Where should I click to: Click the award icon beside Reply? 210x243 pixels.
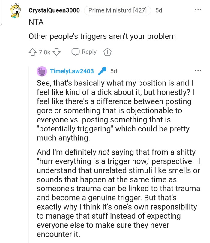click(107, 52)
